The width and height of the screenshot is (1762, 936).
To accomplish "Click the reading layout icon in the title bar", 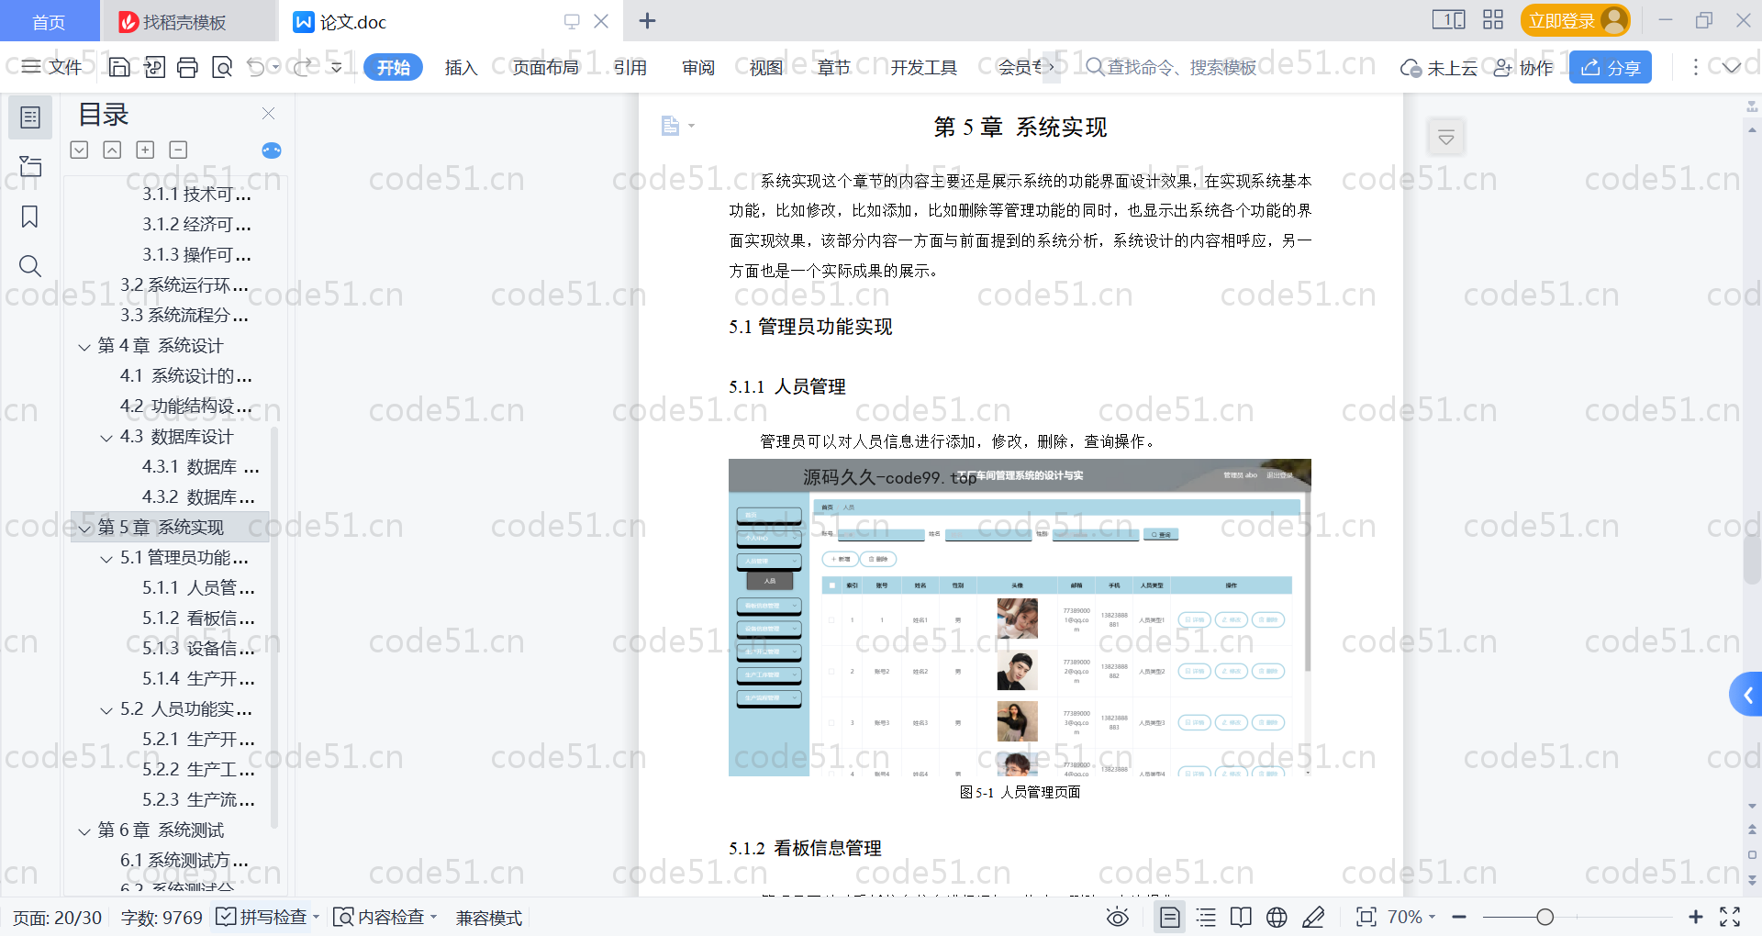I will click(1449, 19).
